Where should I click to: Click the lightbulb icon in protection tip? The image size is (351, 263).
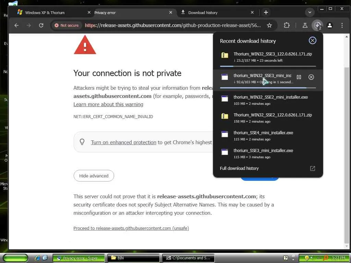pos(82,142)
